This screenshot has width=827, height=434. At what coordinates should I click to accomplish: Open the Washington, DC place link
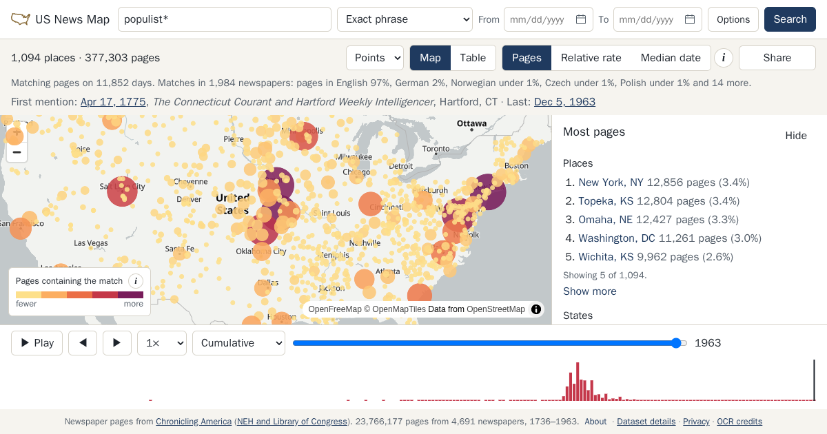(617, 238)
